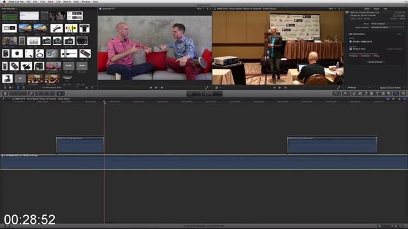Select the black t-shirt thumbnail in browser
Screen dimensions: 408x229
[x=84, y=28]
